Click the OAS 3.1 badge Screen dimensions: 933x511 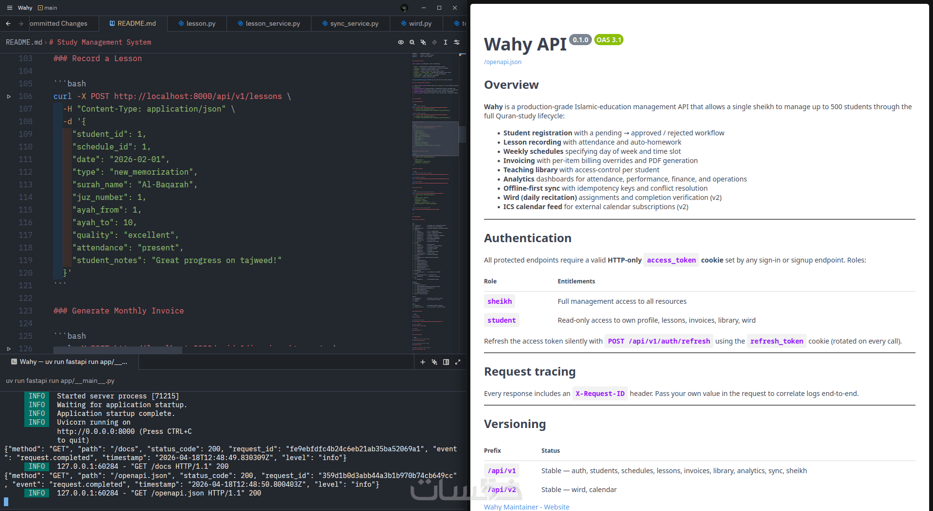609,40
